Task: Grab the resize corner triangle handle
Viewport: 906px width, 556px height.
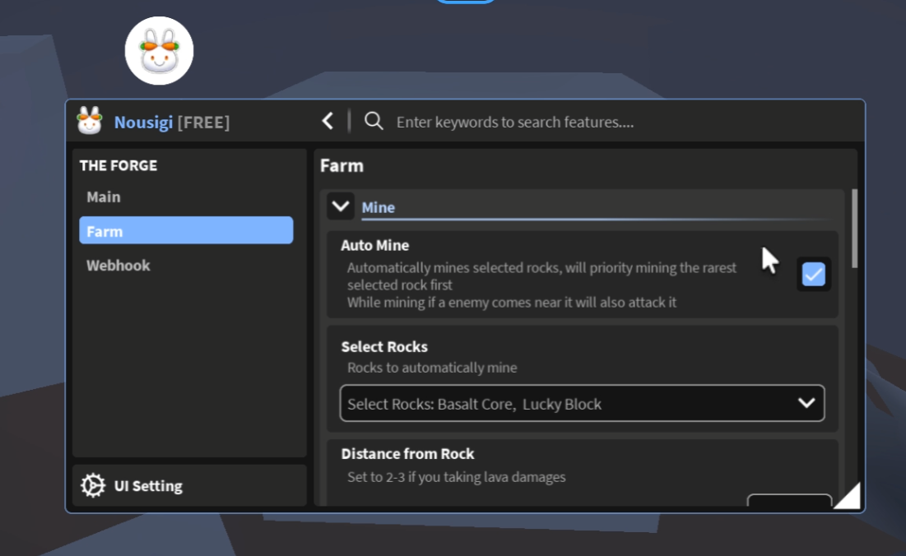Action: (848, 496)
